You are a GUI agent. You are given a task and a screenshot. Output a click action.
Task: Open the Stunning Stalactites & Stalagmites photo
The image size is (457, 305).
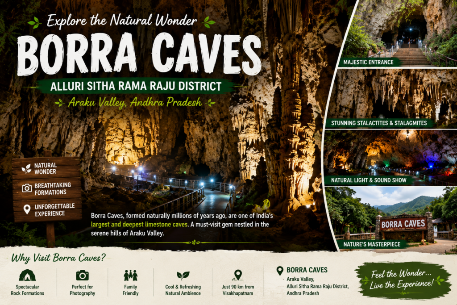pyautogui.click(x=391, y=99)
